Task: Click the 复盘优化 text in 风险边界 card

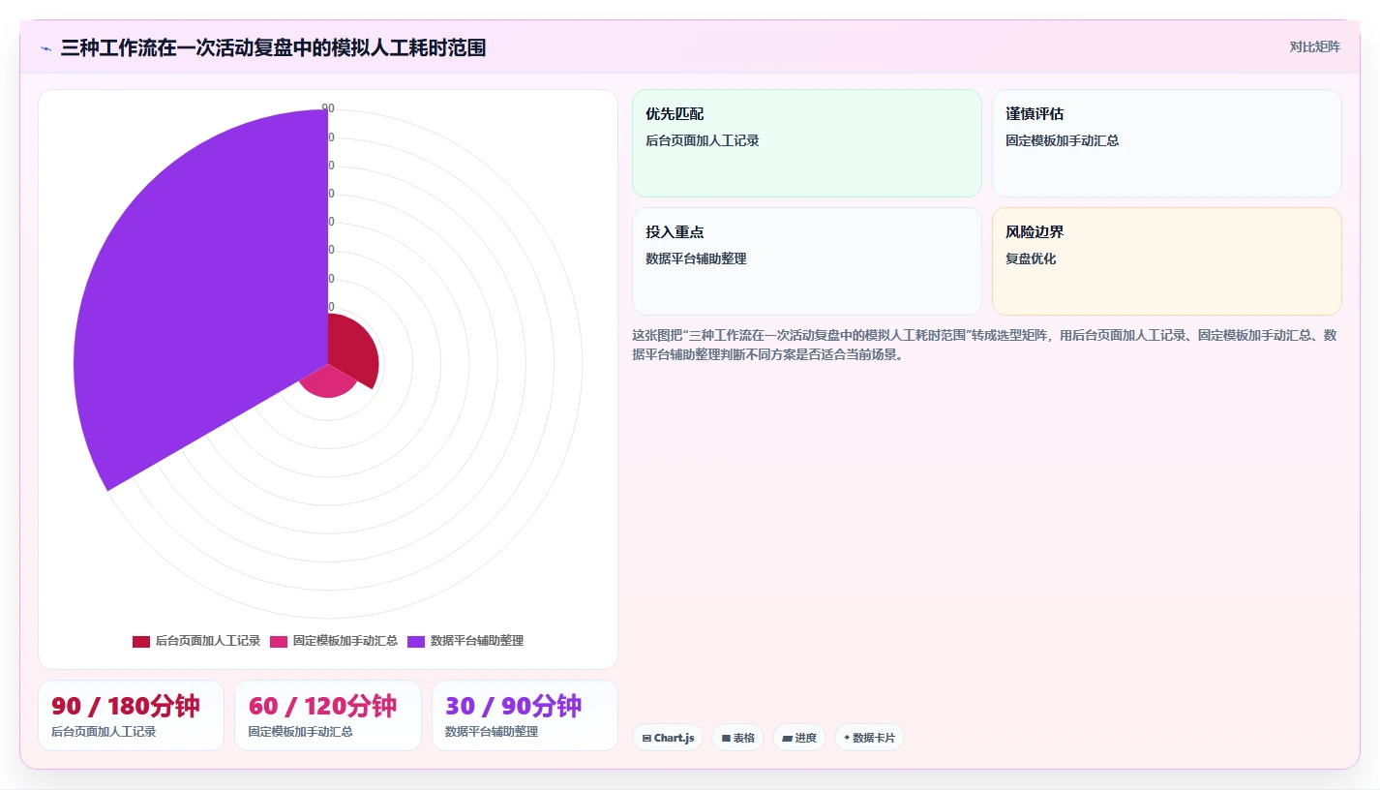Action: 1031,258
